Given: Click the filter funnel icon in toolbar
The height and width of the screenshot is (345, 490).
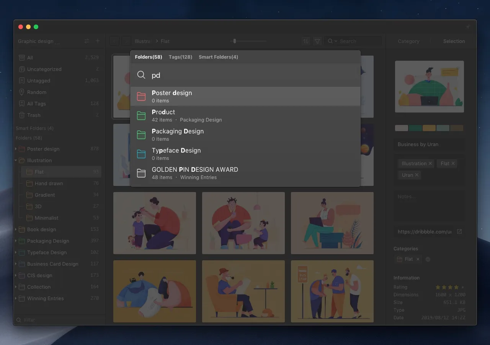Looking at the screenshot, I should click(x=317, y=41).
